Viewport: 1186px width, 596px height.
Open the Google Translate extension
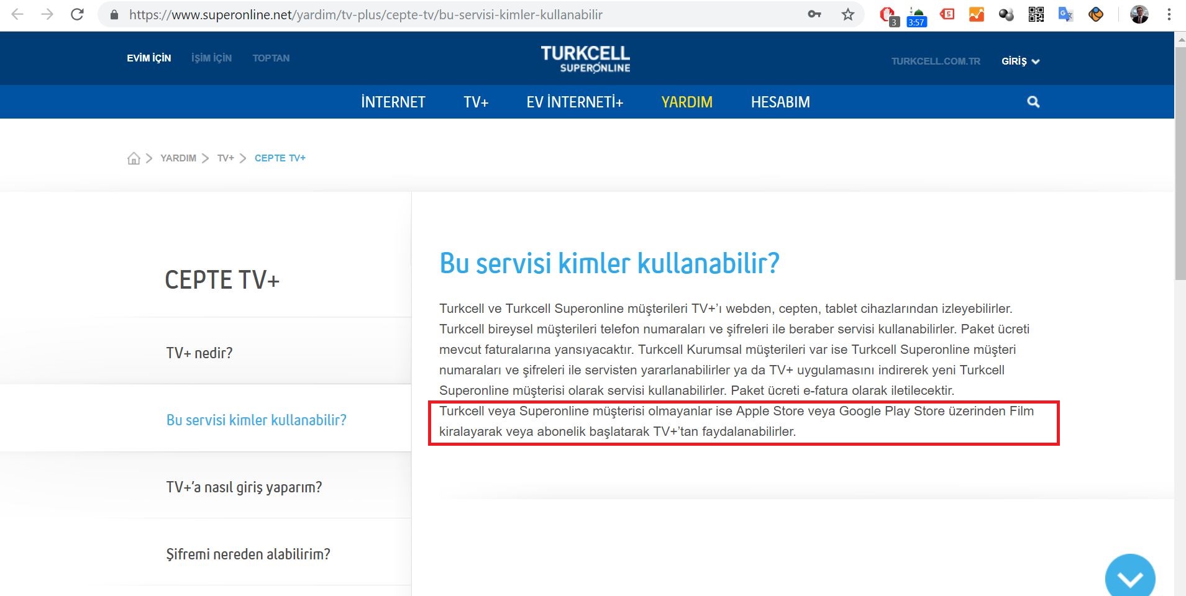(x=1066, y=14)
